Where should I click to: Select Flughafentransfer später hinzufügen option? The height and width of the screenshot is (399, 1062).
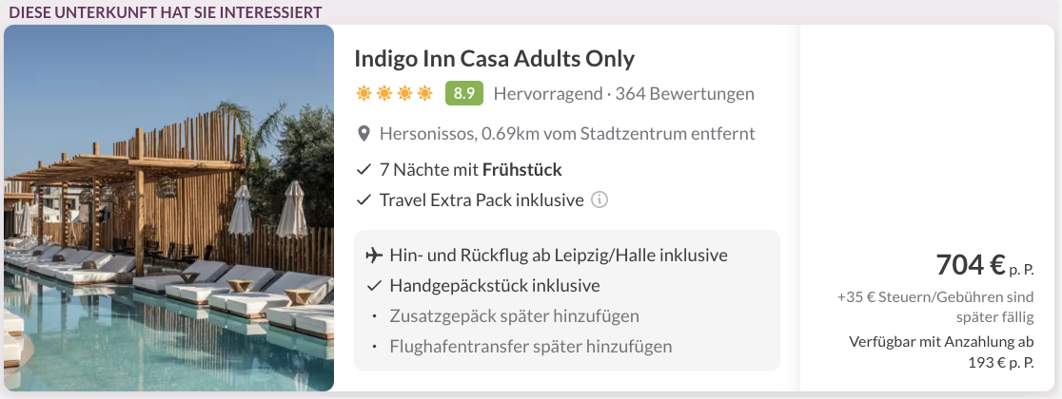[531, 346]
